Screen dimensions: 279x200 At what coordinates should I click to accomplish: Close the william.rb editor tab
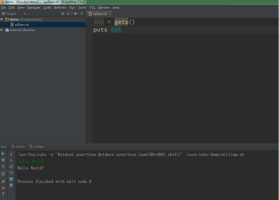110,14
